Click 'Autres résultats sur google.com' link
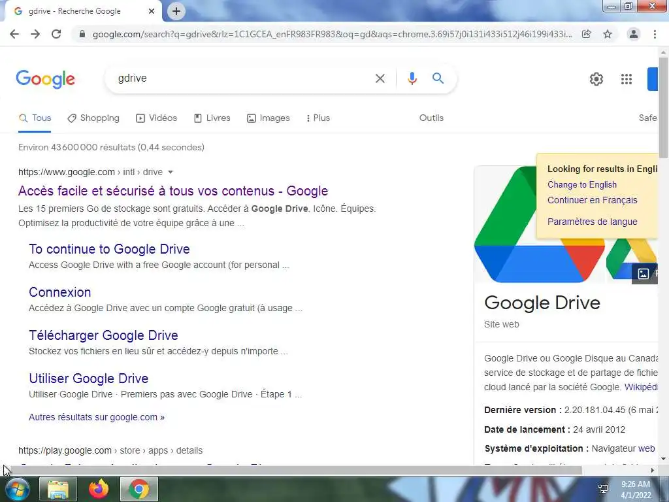This screenshot has width=669, height=502. [97, 417]
